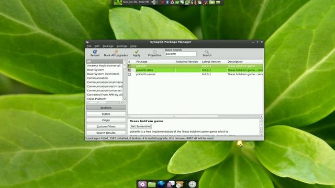This screenshot has width=335, height=188.
Task: Mark the pokerth-server checkbox
Action: pyautogui.click(x=129, y=74)
